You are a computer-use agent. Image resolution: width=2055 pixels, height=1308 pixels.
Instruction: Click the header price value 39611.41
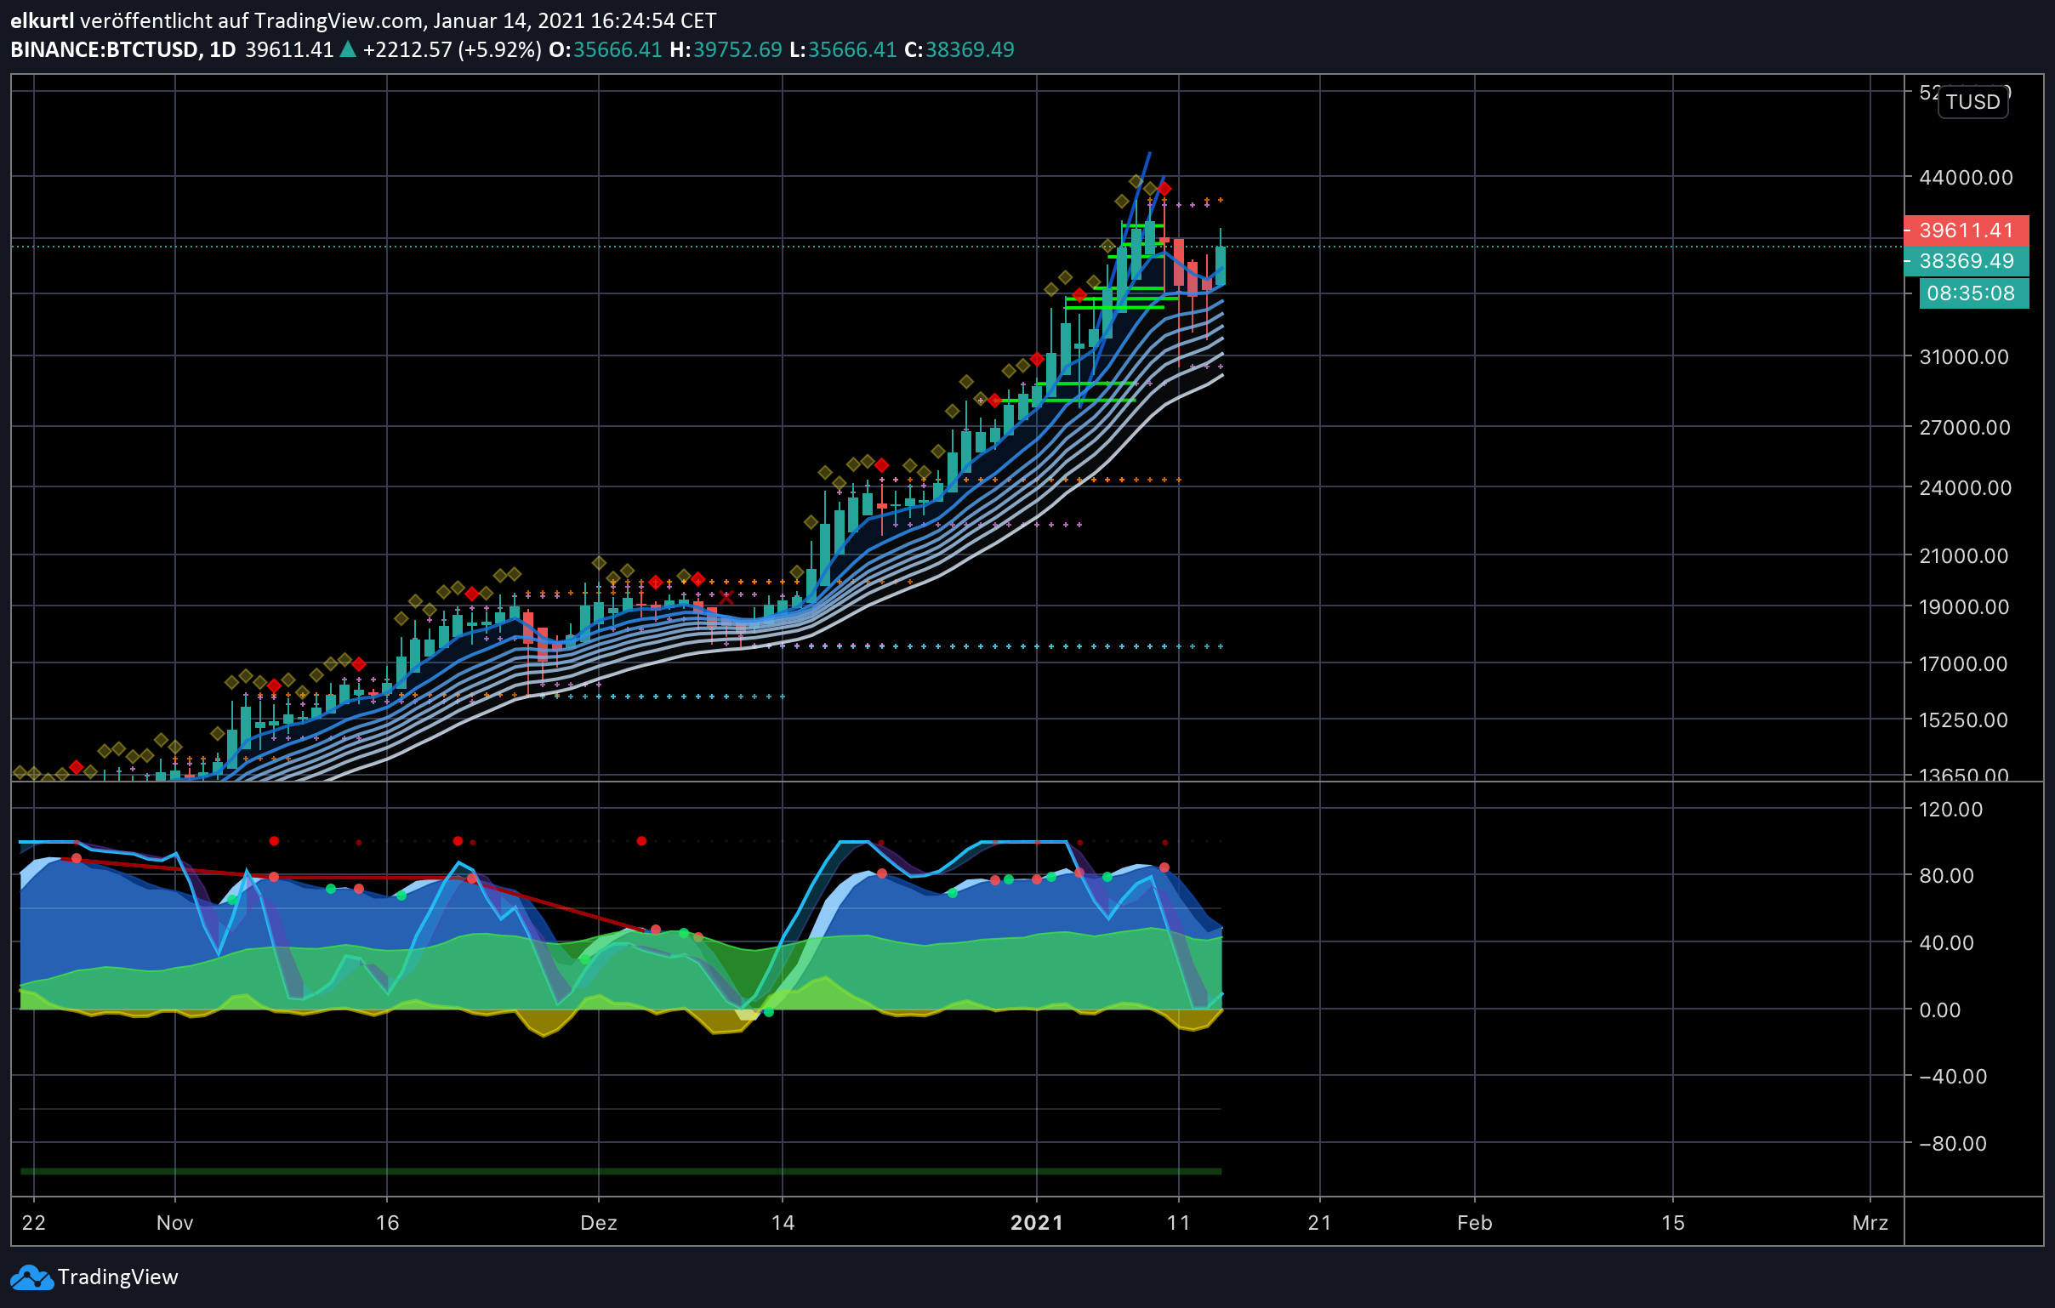pyautogui.click(x=289, y=49)
